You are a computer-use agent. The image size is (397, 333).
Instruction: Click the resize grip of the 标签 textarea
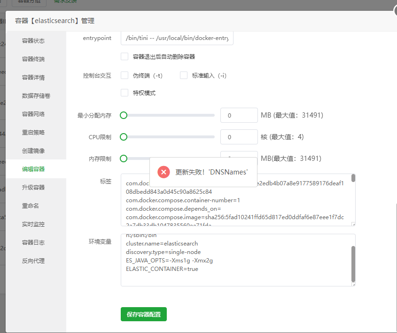click(354, 224)
